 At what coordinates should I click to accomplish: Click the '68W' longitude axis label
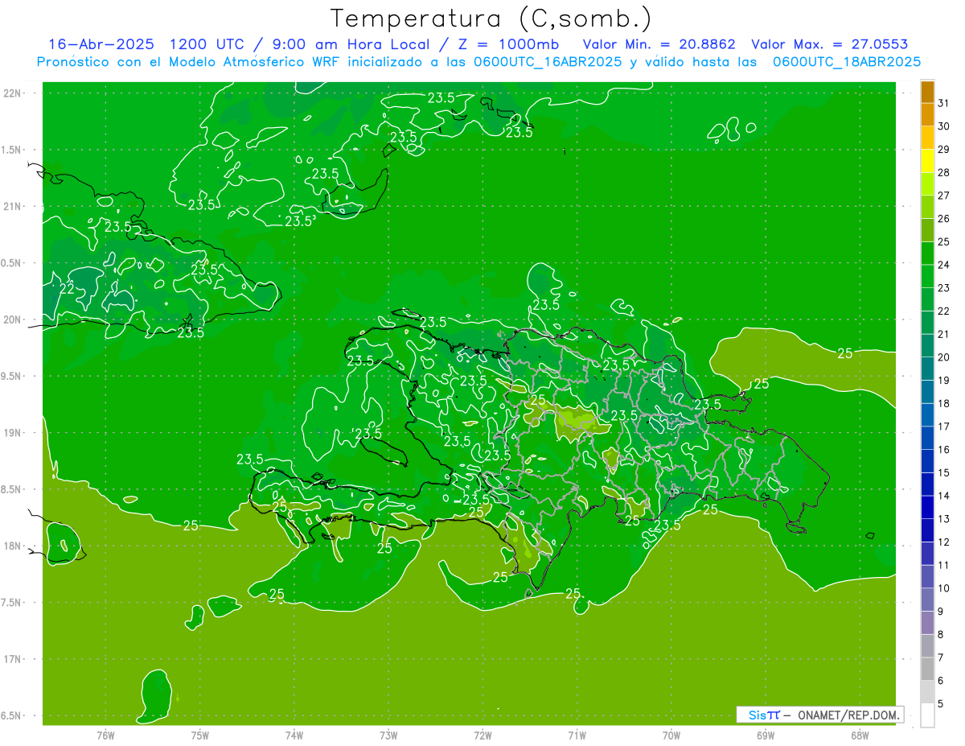coord(860,735)
